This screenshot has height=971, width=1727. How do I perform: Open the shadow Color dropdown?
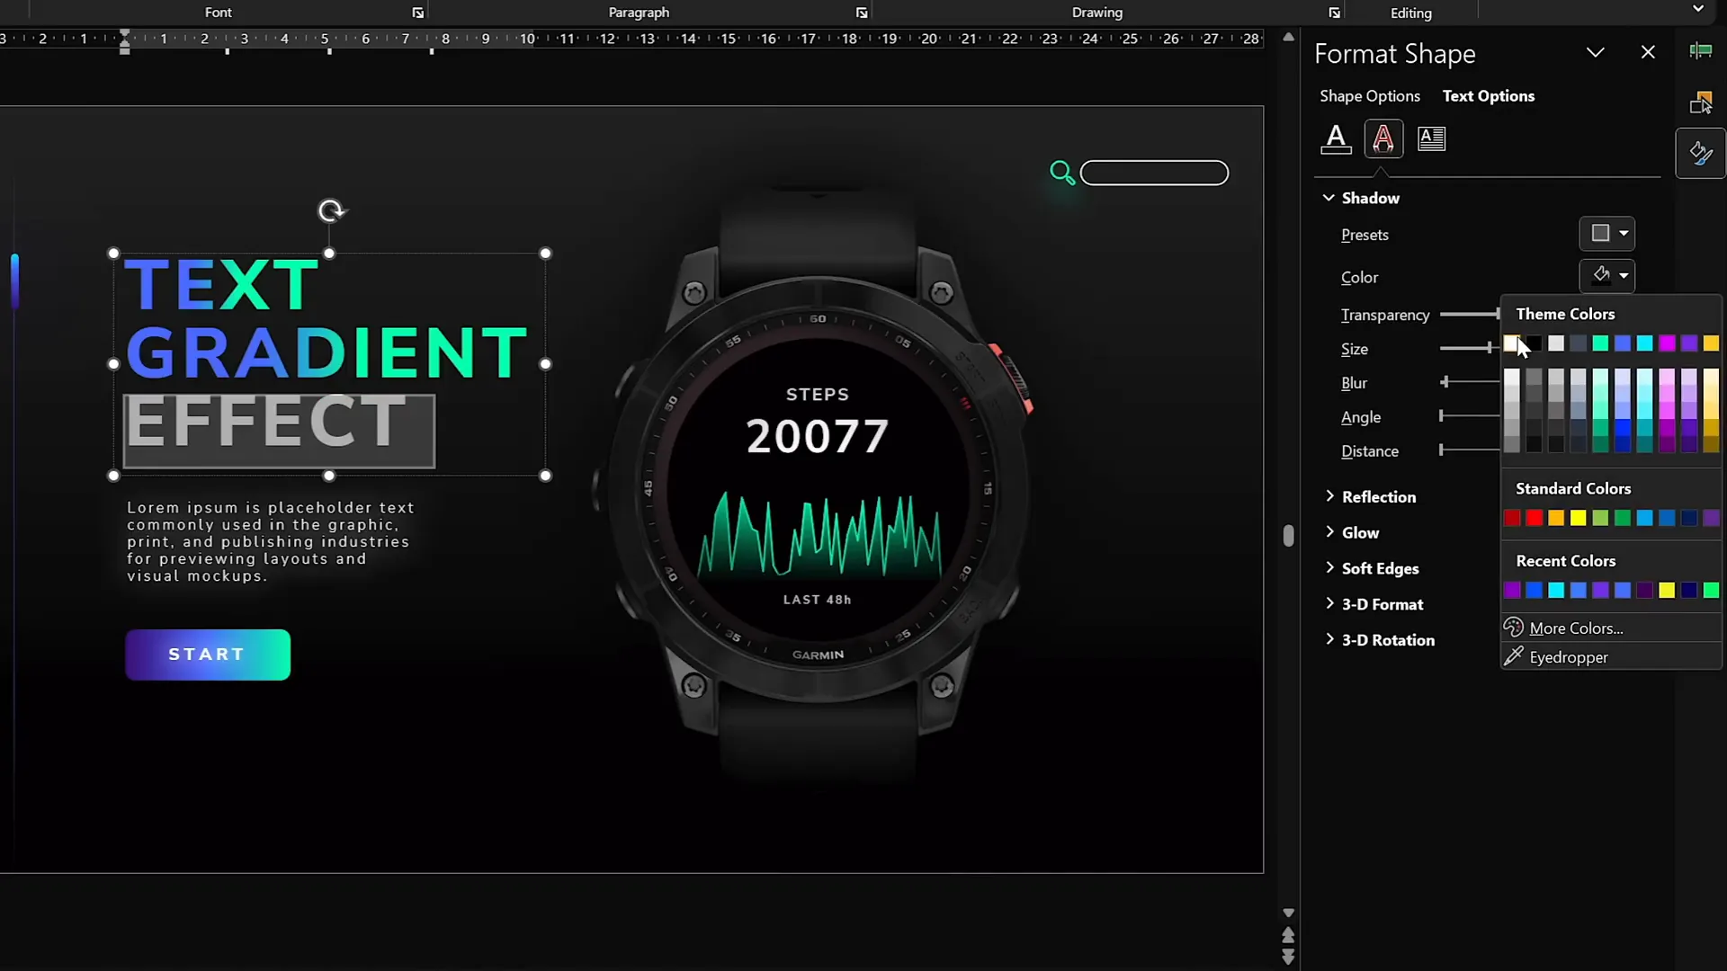(x=1606, y=276)
